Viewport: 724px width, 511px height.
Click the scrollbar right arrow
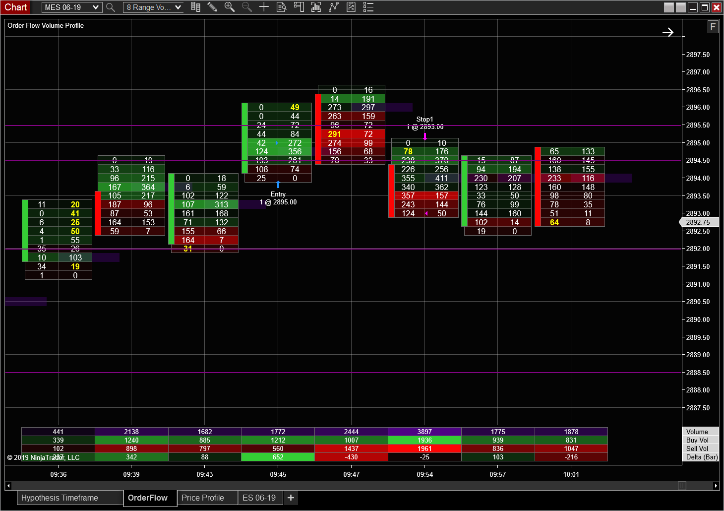pos(716,486)
